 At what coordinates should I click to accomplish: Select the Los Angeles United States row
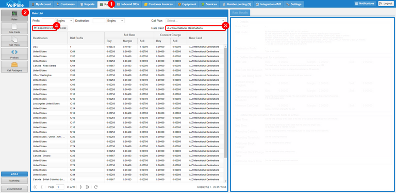click(127, 103)
